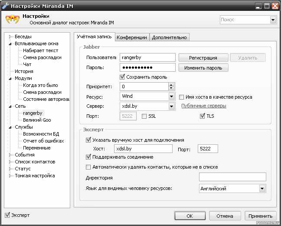Switch to the Конференции tab
This screenshot has width=281, height=226.
[x=132, y=37]
